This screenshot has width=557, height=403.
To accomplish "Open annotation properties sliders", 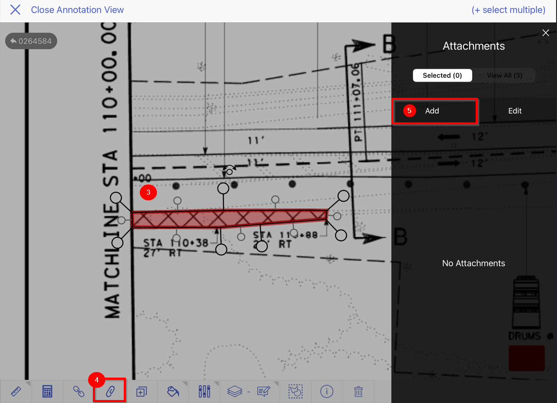I will (x=204, y=391).
